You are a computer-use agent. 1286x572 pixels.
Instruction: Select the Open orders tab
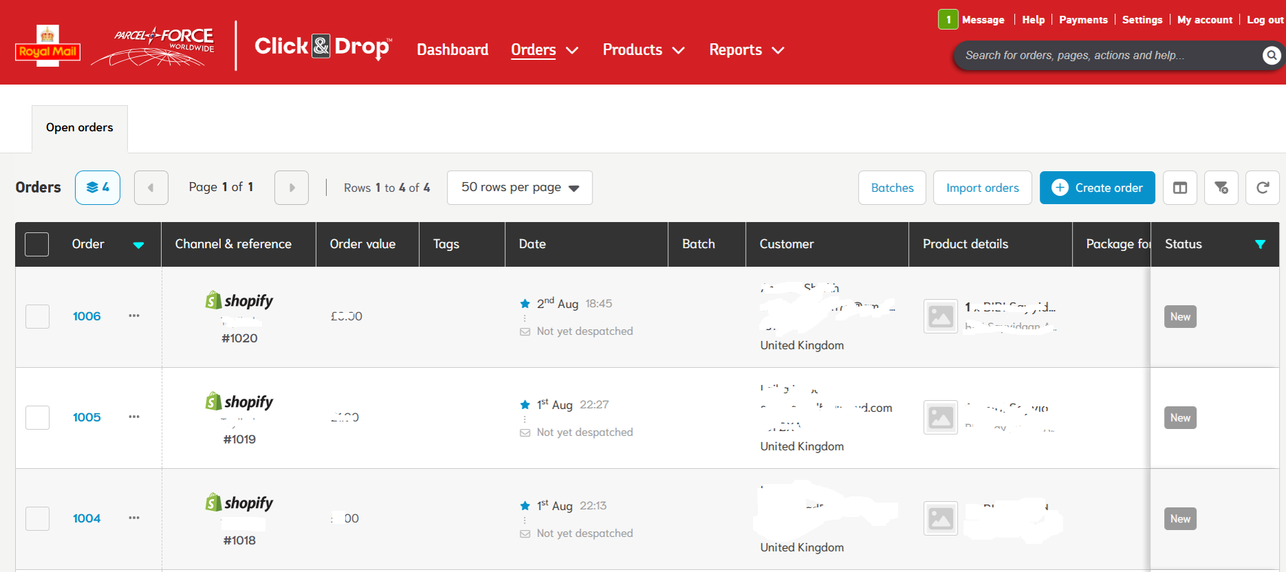pyautogui.click(x=80, y=128)
